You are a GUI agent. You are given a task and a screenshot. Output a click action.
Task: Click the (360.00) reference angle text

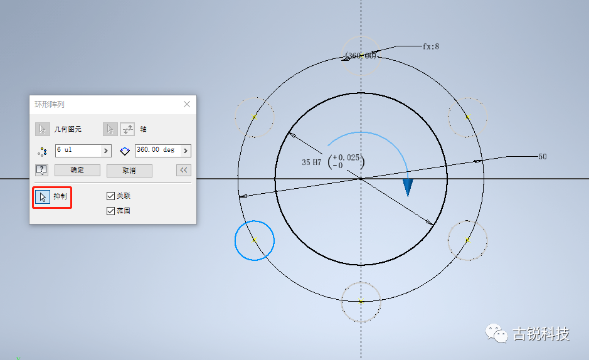[361, 56]
